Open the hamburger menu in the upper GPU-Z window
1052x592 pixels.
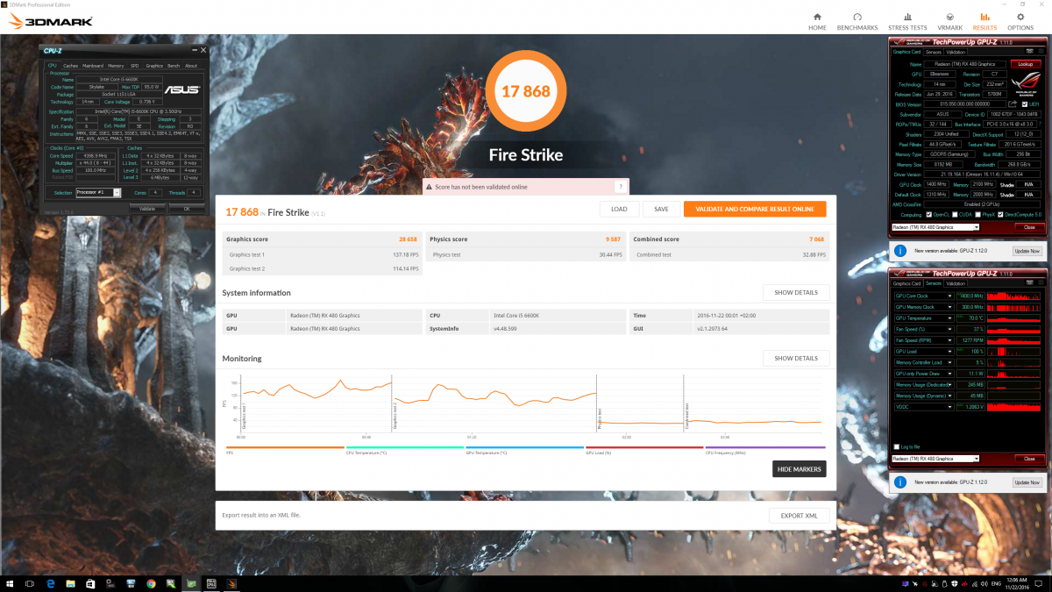pos(1040,52)
